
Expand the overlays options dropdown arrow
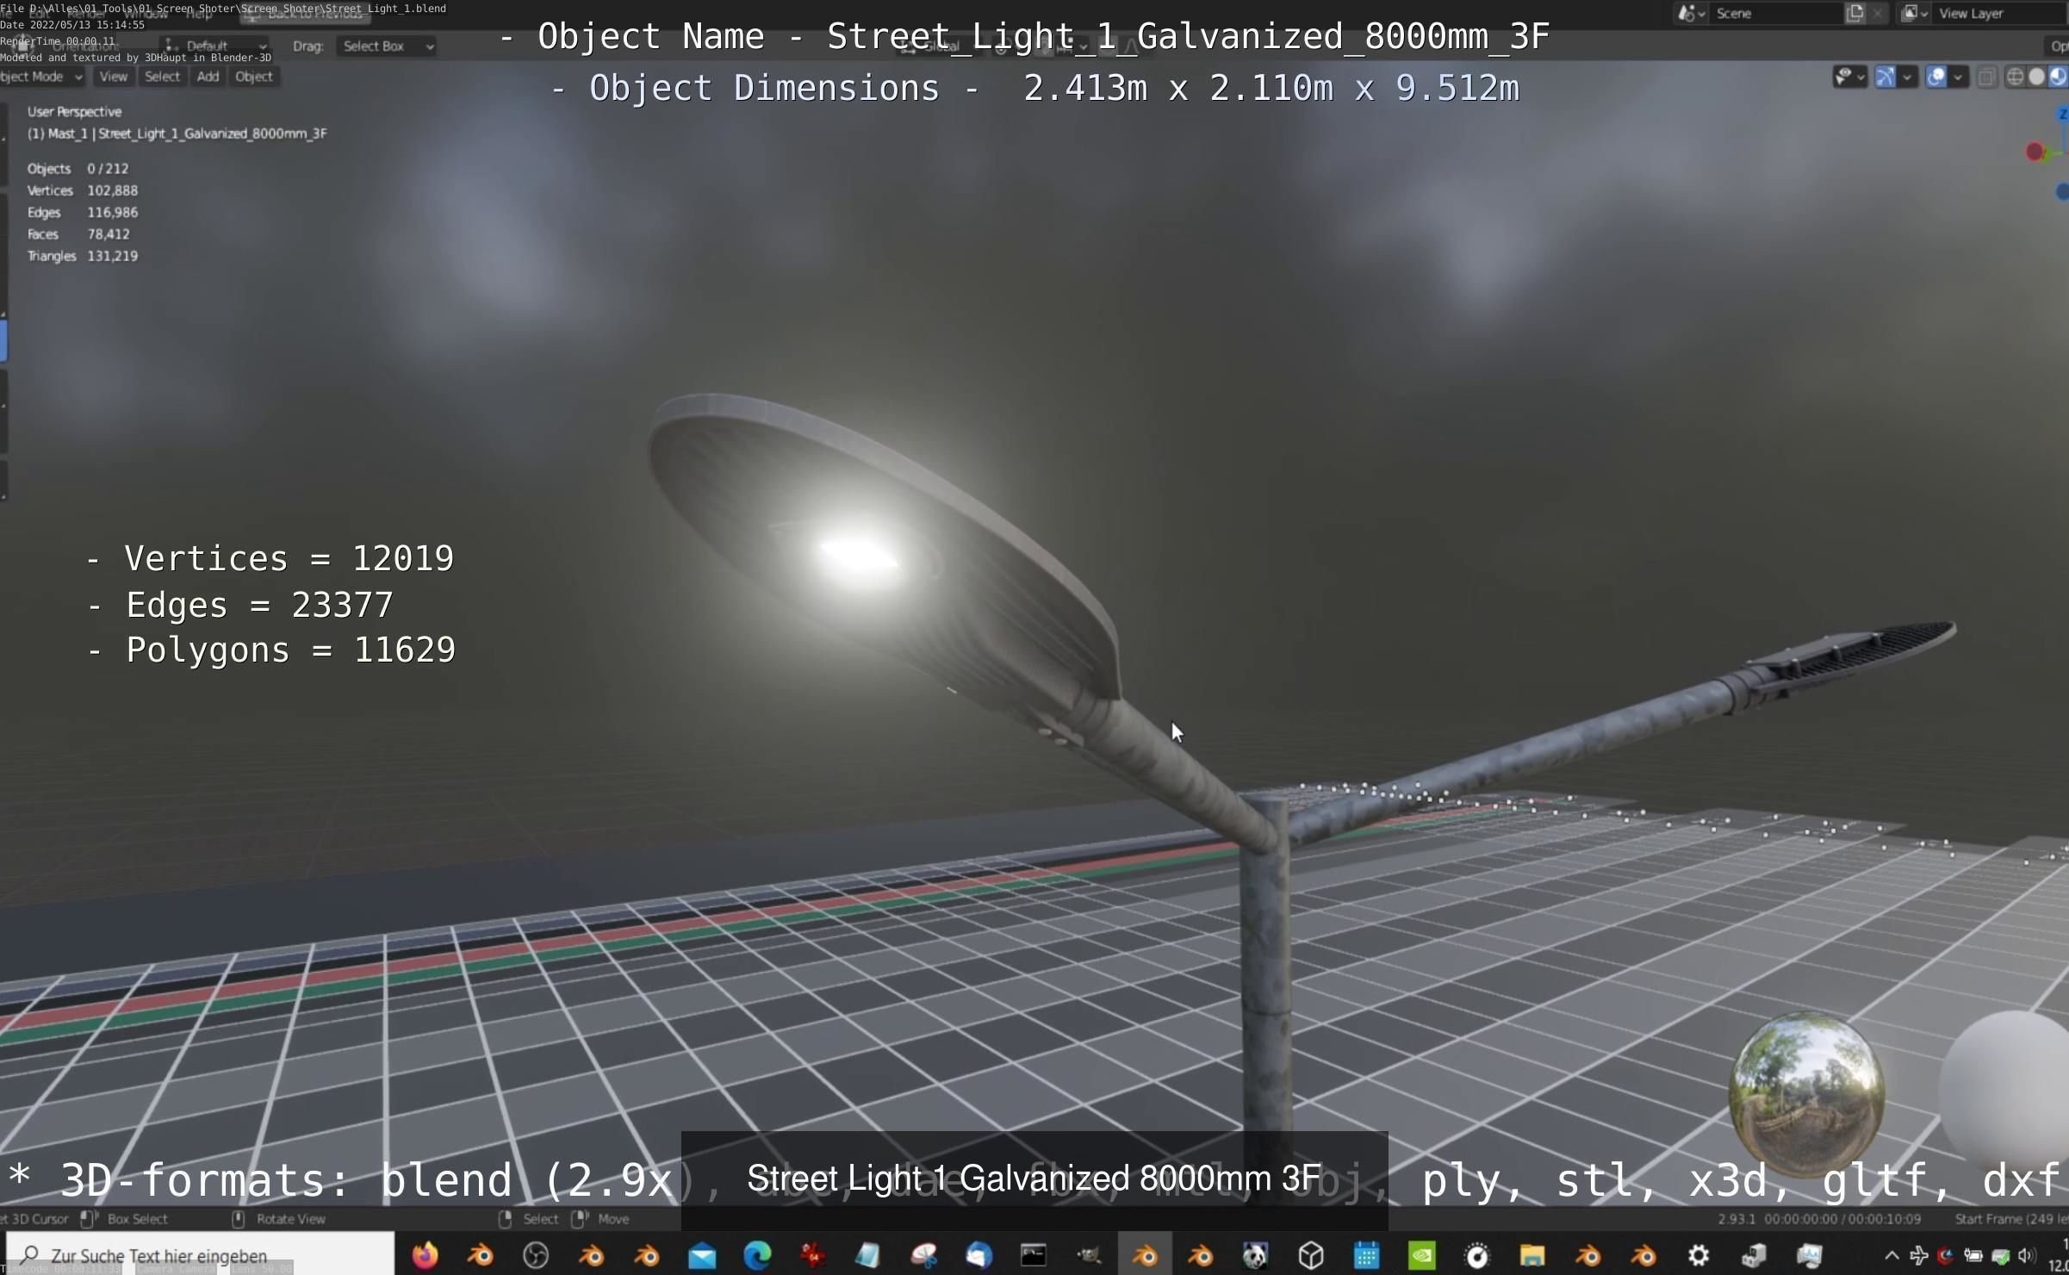pos(1958,77)
